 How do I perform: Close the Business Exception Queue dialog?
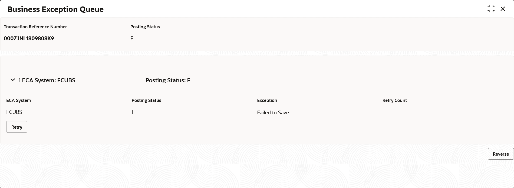[503, 9]
